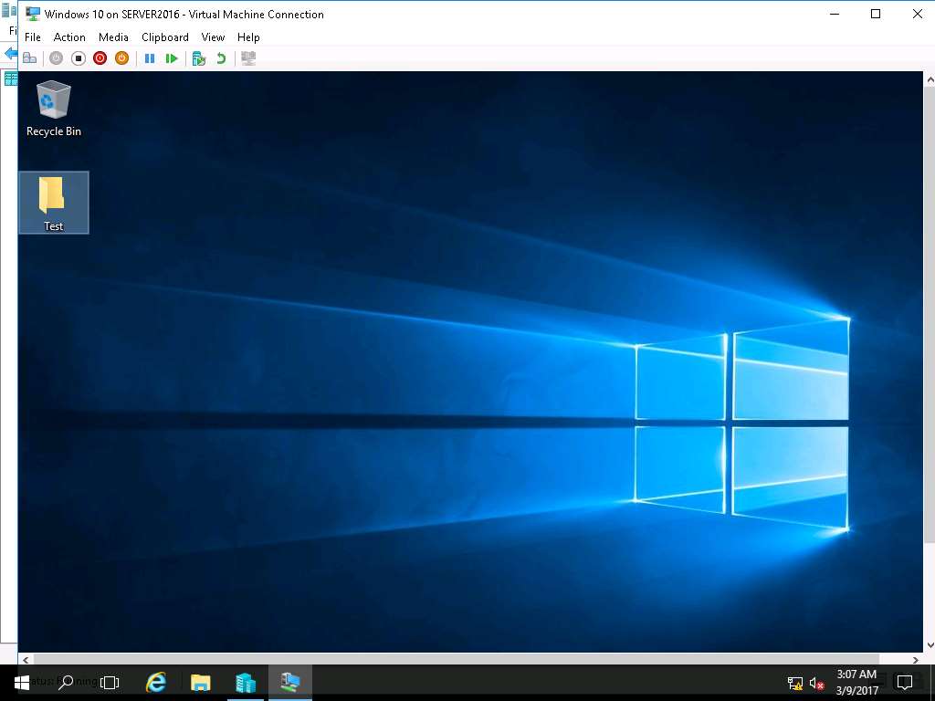Save VM state with the orange icon
This screenshot has height=701, width=935.
point(121,58)
